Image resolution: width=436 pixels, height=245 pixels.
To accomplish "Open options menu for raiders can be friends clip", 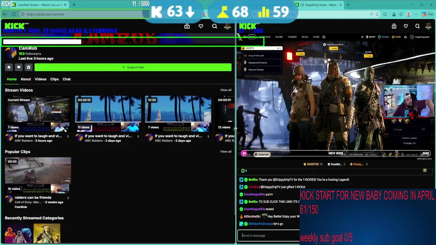I will pos(68,198).
